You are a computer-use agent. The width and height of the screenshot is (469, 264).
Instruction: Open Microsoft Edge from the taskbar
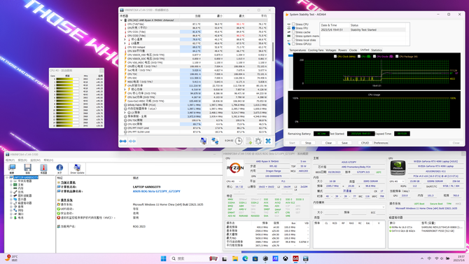(245, 258)
